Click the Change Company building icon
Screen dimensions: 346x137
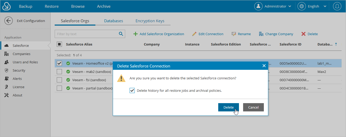261,34
